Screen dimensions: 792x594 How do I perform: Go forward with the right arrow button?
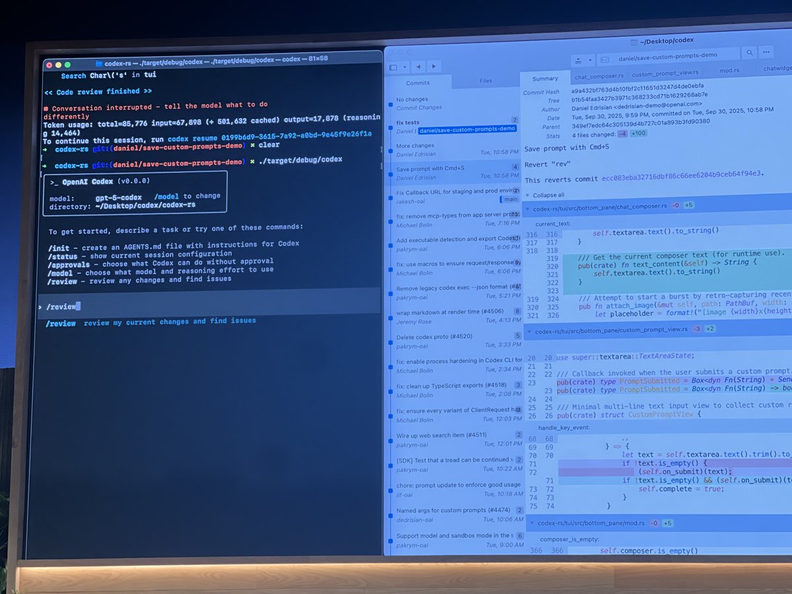433,66
